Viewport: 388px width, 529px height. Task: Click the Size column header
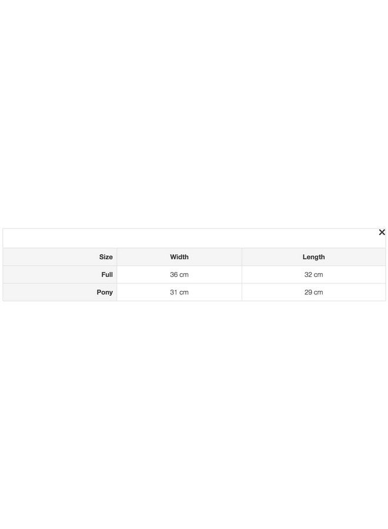[106, 257]
